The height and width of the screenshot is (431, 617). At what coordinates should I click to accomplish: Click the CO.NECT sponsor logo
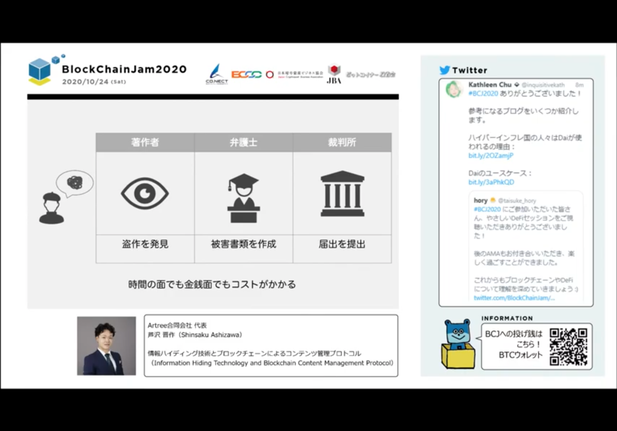216,75
